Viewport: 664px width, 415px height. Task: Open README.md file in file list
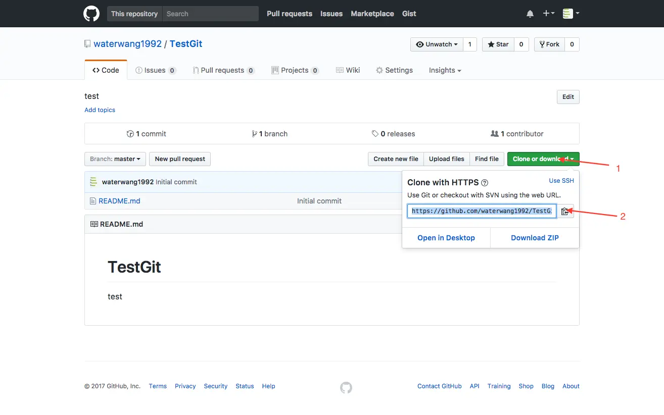point(119,201)
